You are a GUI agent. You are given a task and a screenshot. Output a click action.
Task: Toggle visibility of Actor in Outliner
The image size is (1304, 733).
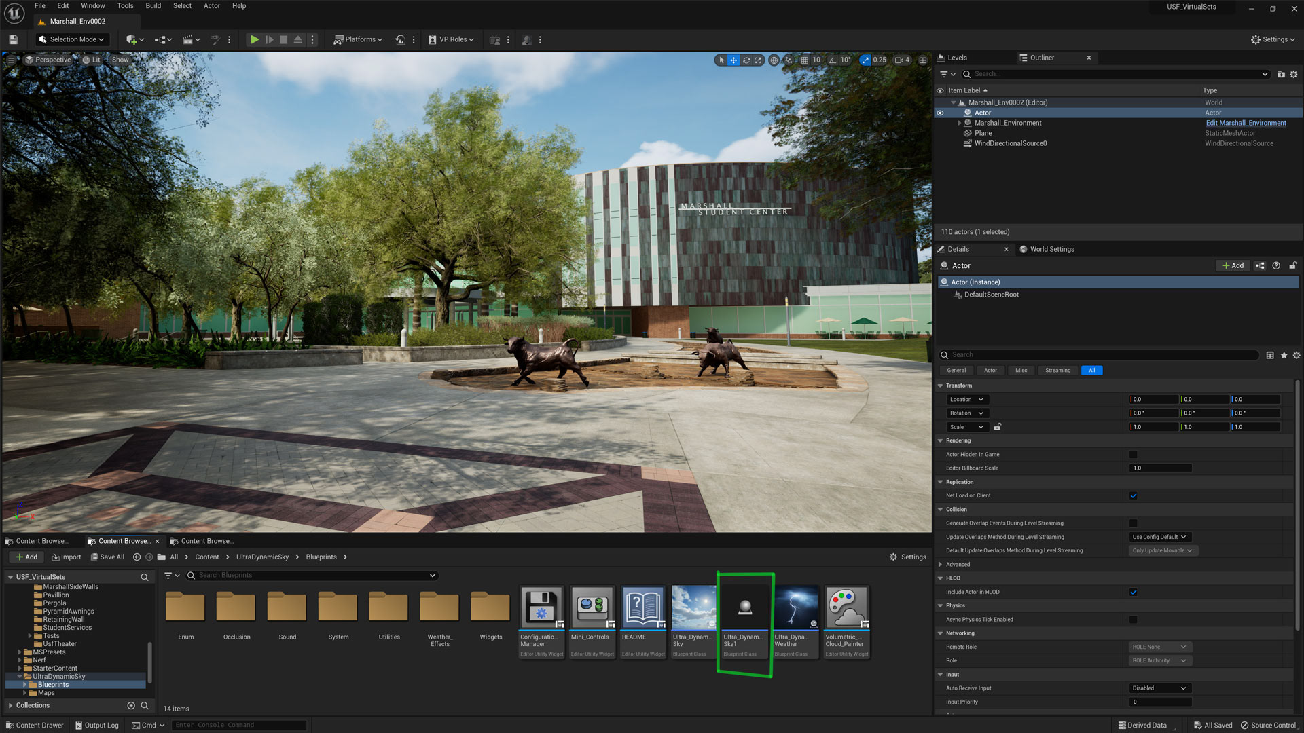940,113
